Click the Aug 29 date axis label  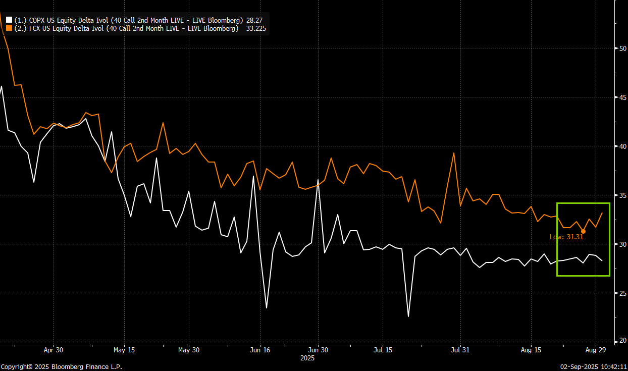(596, 350)
